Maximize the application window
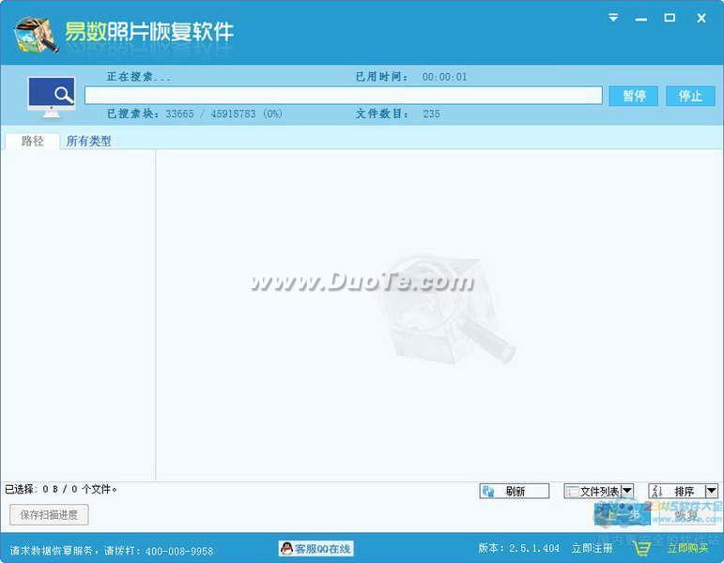Image resolution: width=724 pixels, height=563 pixels. (670, 18)
